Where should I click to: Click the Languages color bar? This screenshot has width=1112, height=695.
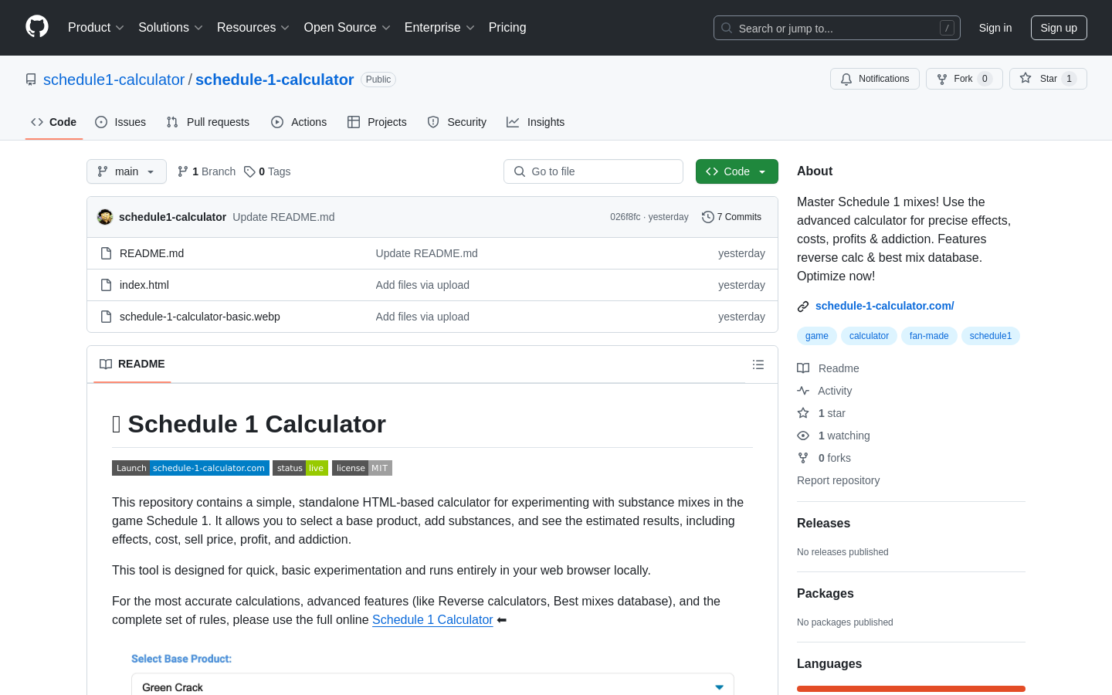coord(911,689)
